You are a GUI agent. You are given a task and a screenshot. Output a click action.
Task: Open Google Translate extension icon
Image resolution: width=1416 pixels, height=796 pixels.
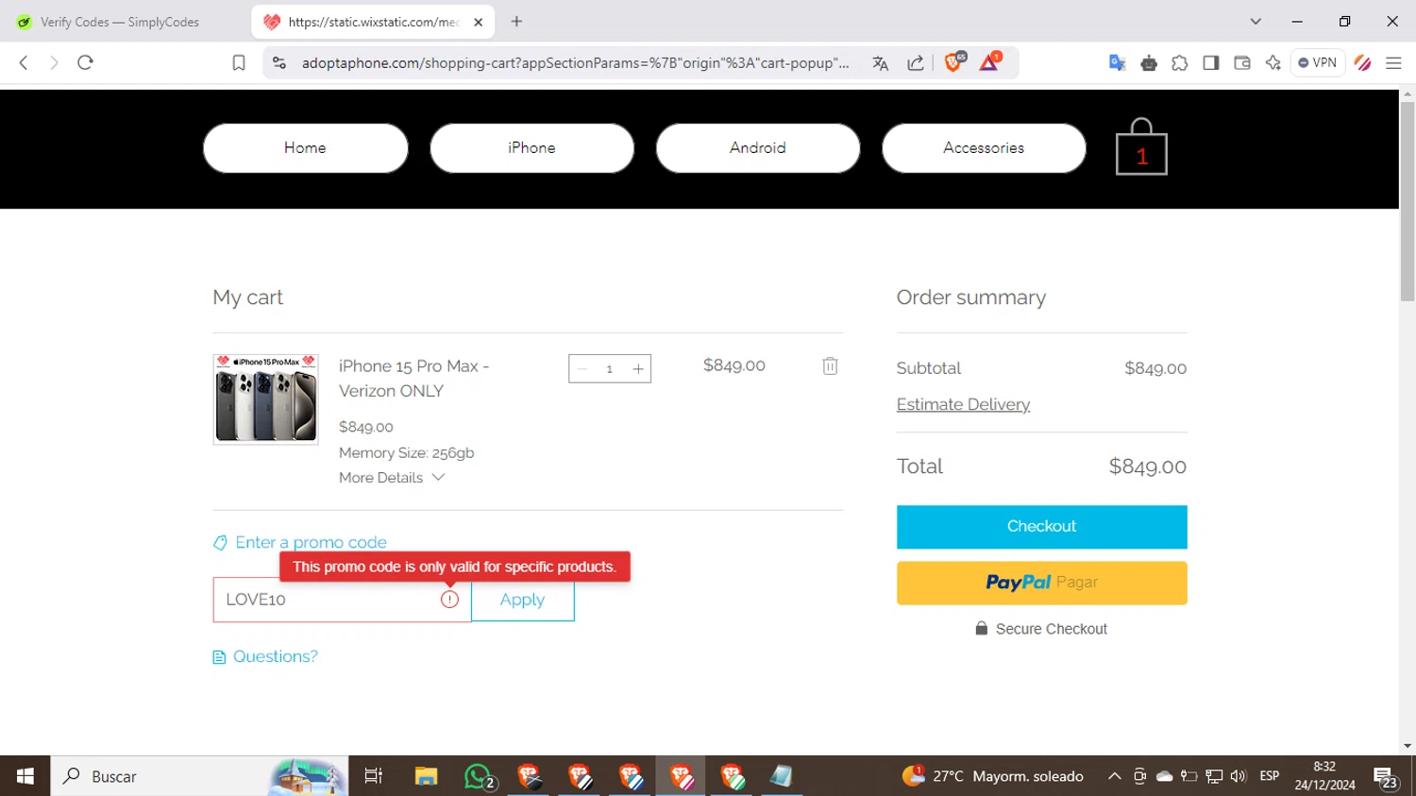click(1117, 62)
